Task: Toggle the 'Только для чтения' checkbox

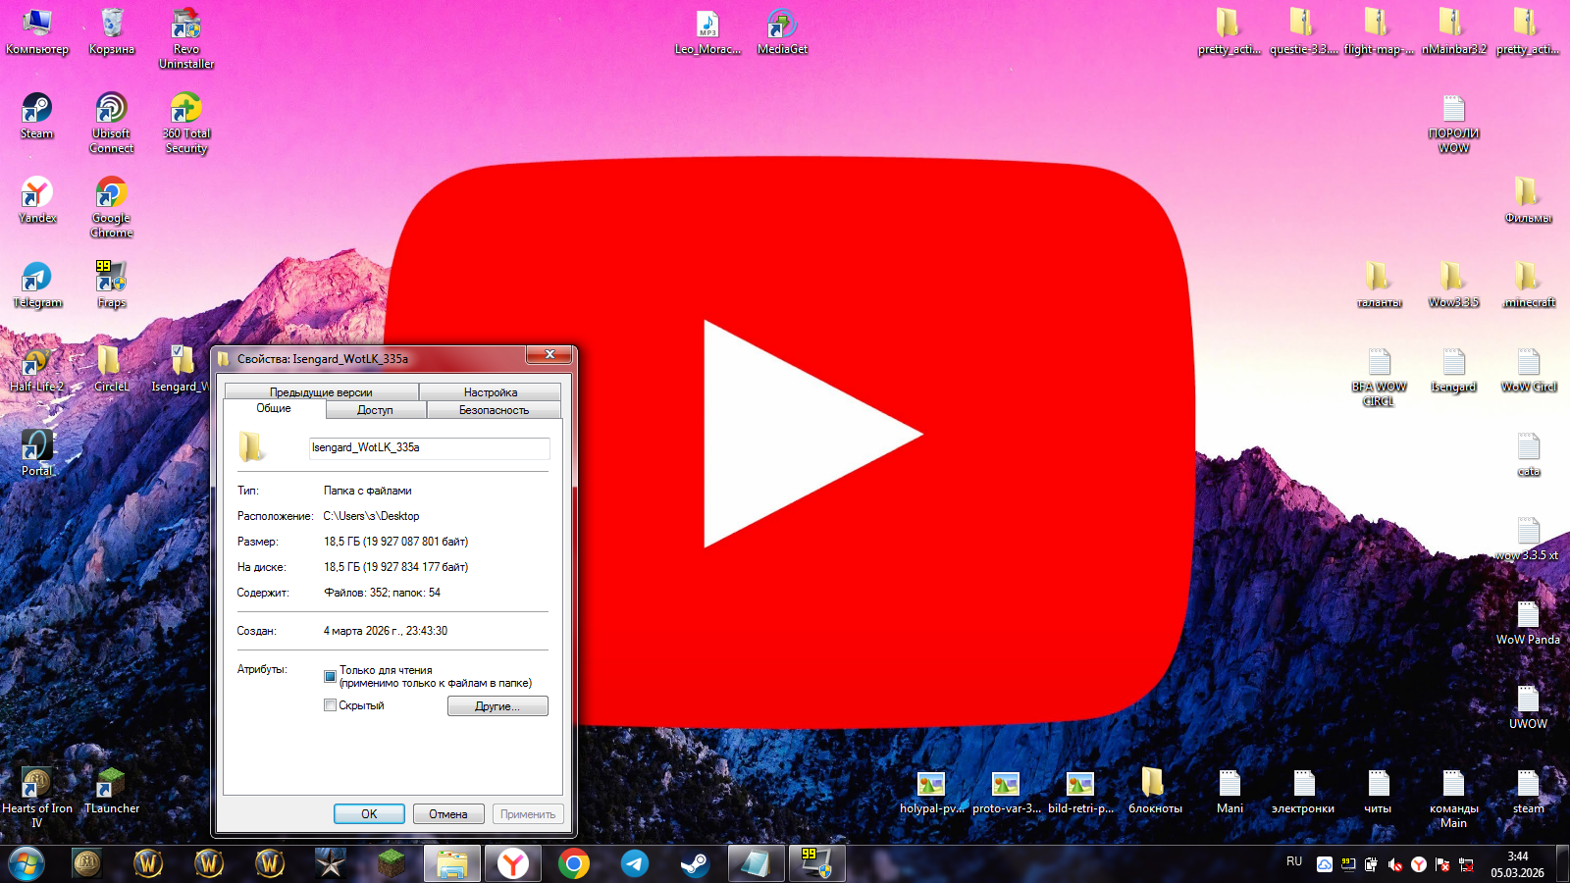Action: pyautogui.click(x=331, y=676)
